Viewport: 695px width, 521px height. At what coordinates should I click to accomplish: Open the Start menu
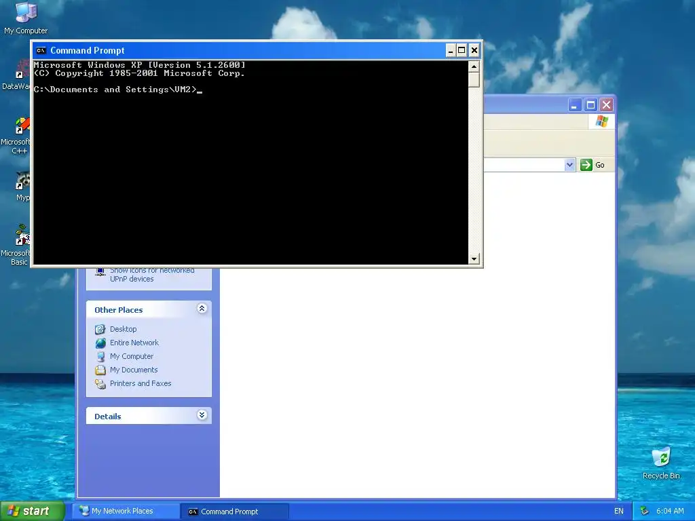33,511
